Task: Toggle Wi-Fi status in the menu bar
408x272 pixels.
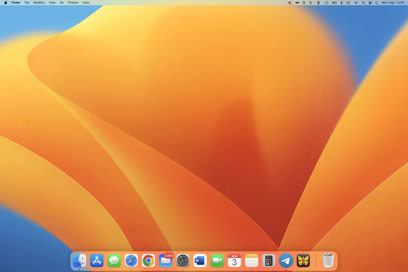Action: point(356,3)
